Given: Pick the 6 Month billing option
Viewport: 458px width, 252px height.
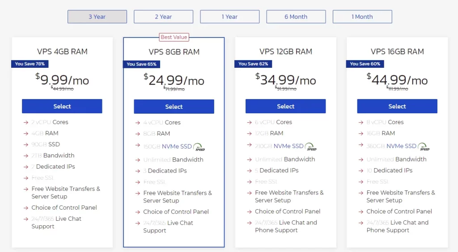Looking at the screenshot, I should 296,17.
